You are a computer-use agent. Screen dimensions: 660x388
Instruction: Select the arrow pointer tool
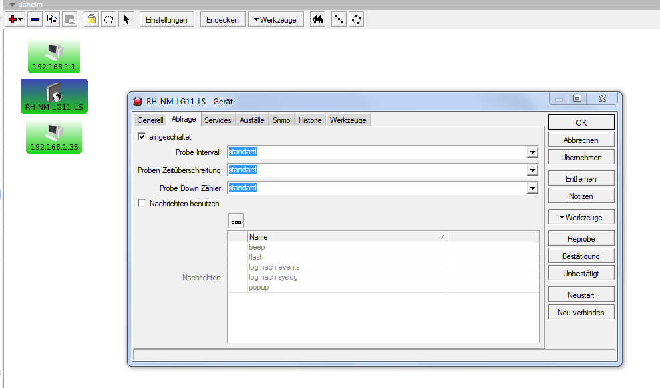point(126,19)
